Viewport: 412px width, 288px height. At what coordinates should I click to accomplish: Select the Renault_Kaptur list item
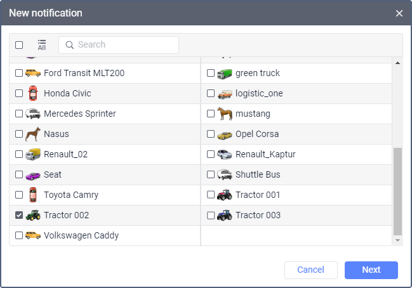pos(265,154)
